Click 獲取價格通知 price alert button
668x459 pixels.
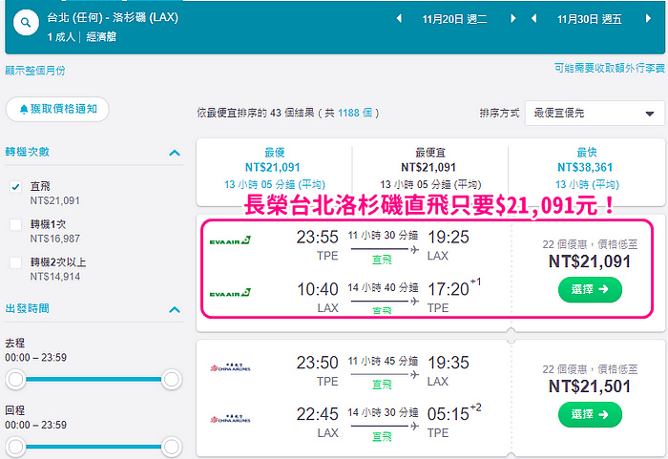[57, 109]
